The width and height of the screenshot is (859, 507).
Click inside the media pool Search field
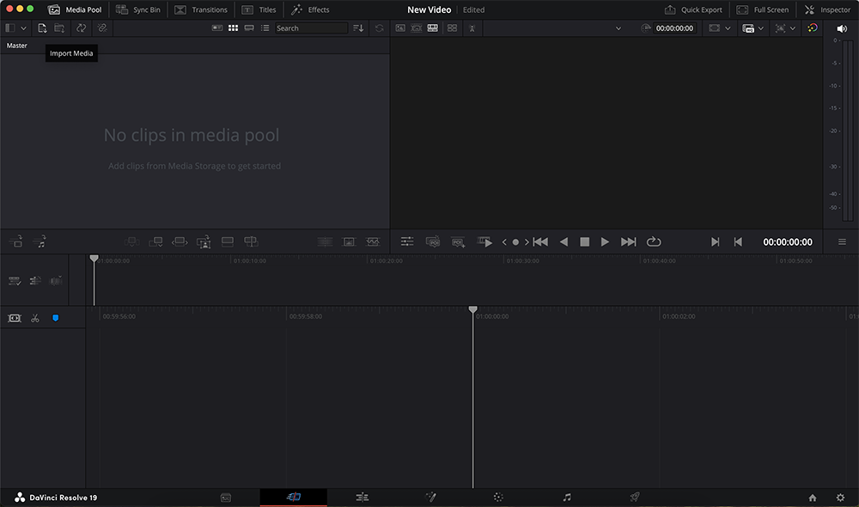[x=311, y=27]
